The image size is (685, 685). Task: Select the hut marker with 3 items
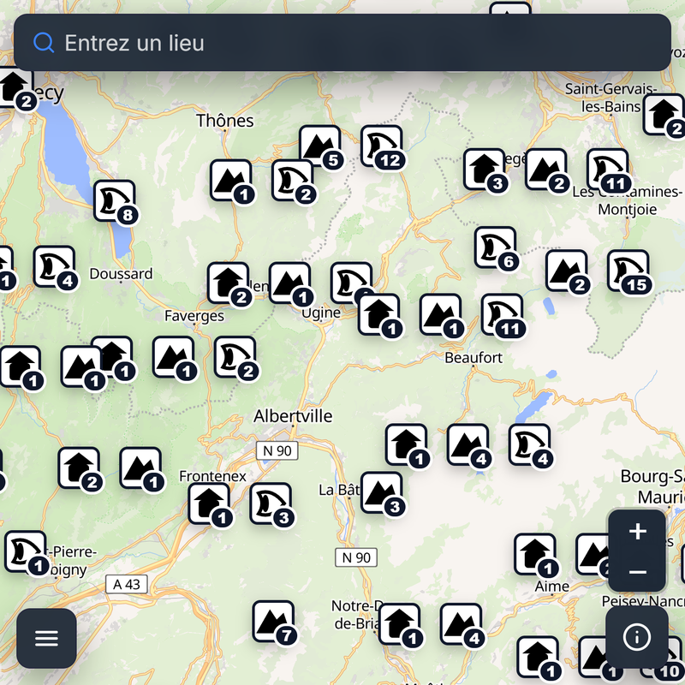(485, 170)
